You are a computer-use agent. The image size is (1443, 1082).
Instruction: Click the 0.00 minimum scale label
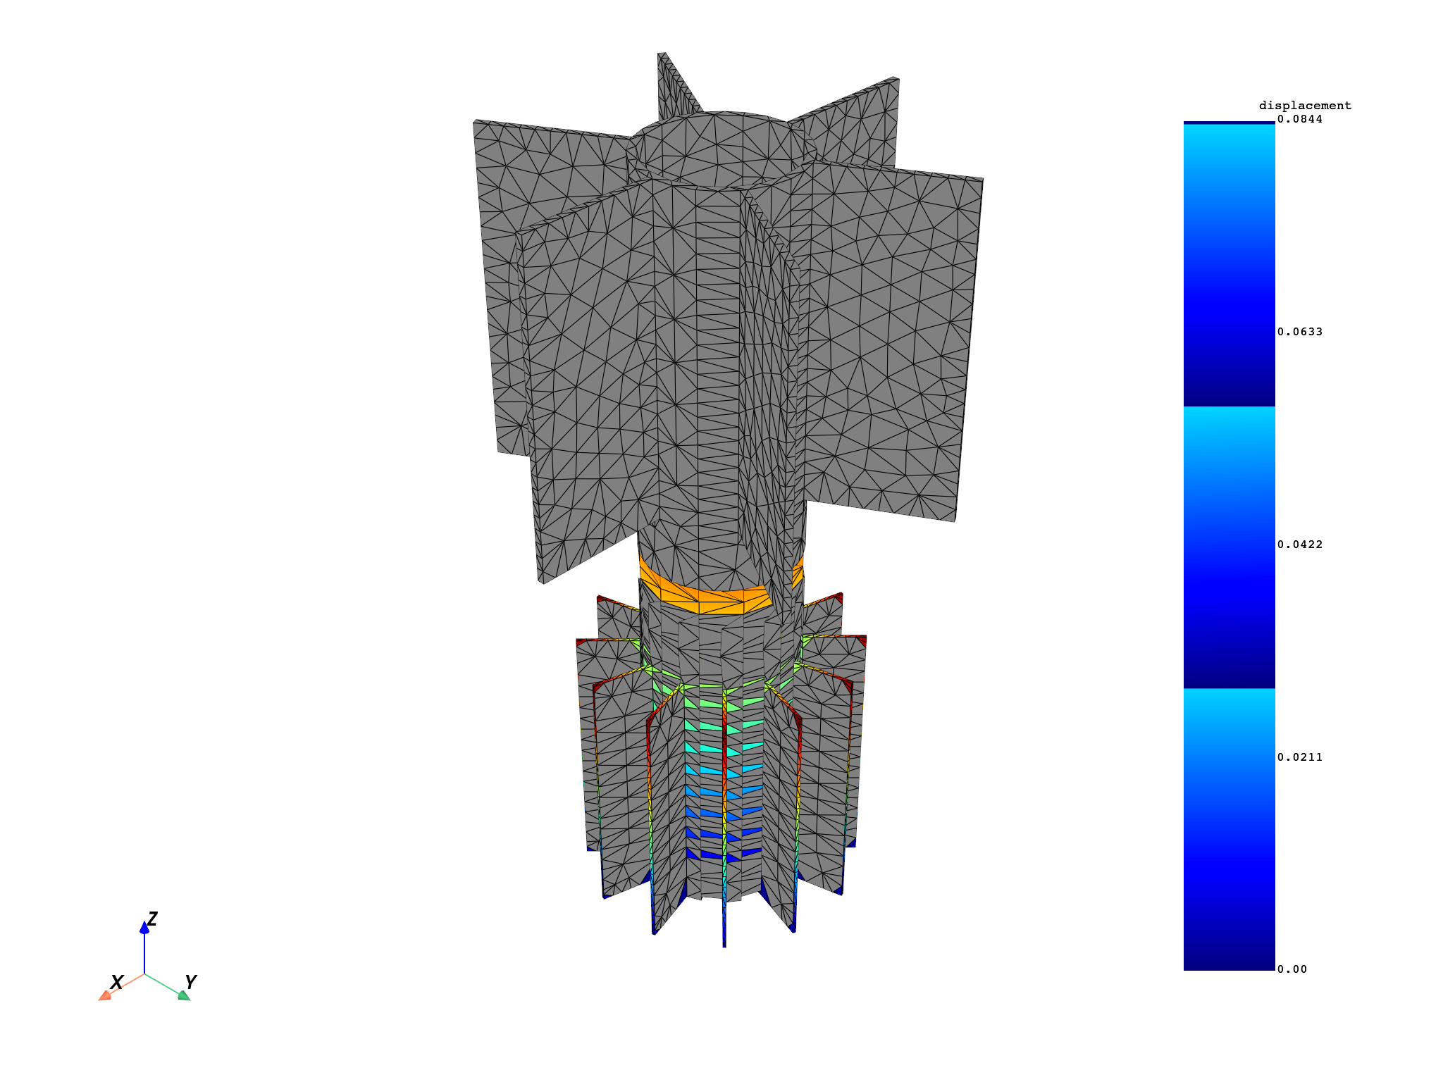click(x=1292, y=969)
